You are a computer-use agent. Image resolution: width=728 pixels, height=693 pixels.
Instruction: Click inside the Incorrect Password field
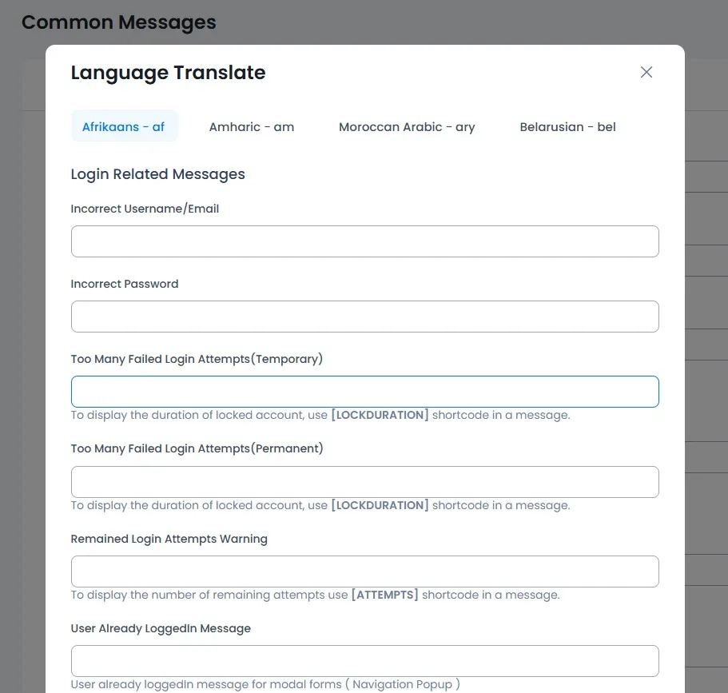point(364,316)
